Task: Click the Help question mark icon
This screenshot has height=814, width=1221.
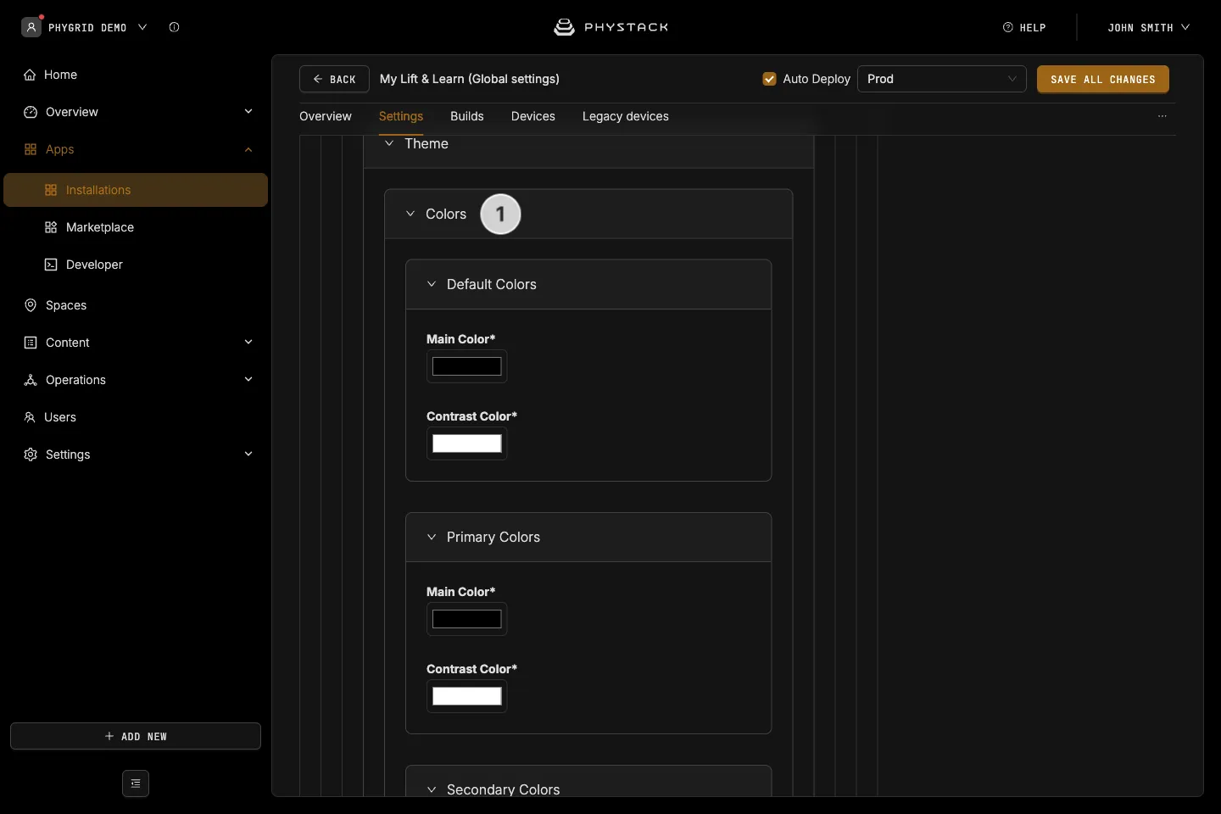Action: [x=1008, y=27]
